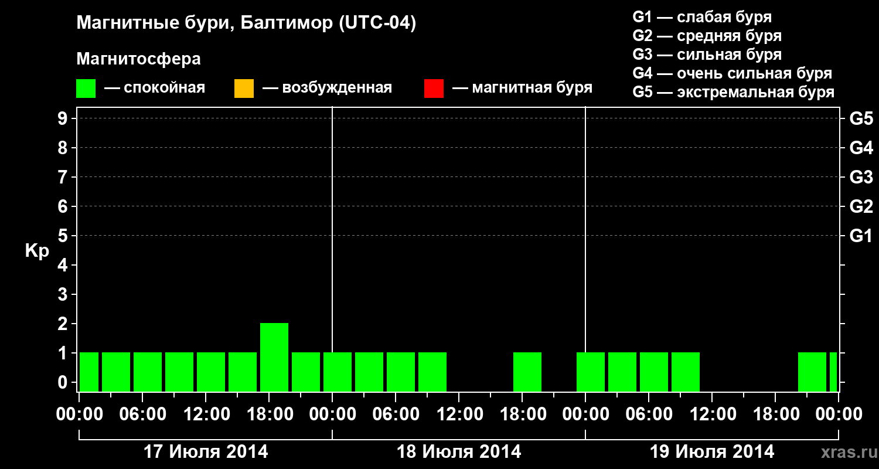879x469 pixels.
Task: Click the green bar above 06:00 on 19 July
Action: tap(654, 372)
